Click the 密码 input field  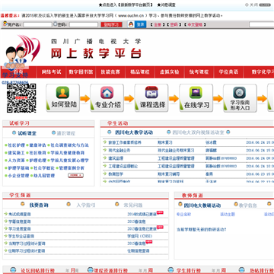84,24
